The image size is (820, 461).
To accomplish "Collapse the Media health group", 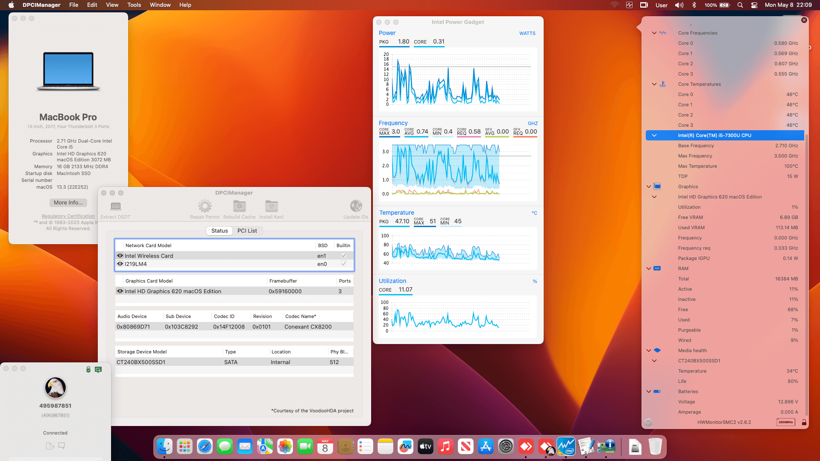I will (x=649, y=350).
